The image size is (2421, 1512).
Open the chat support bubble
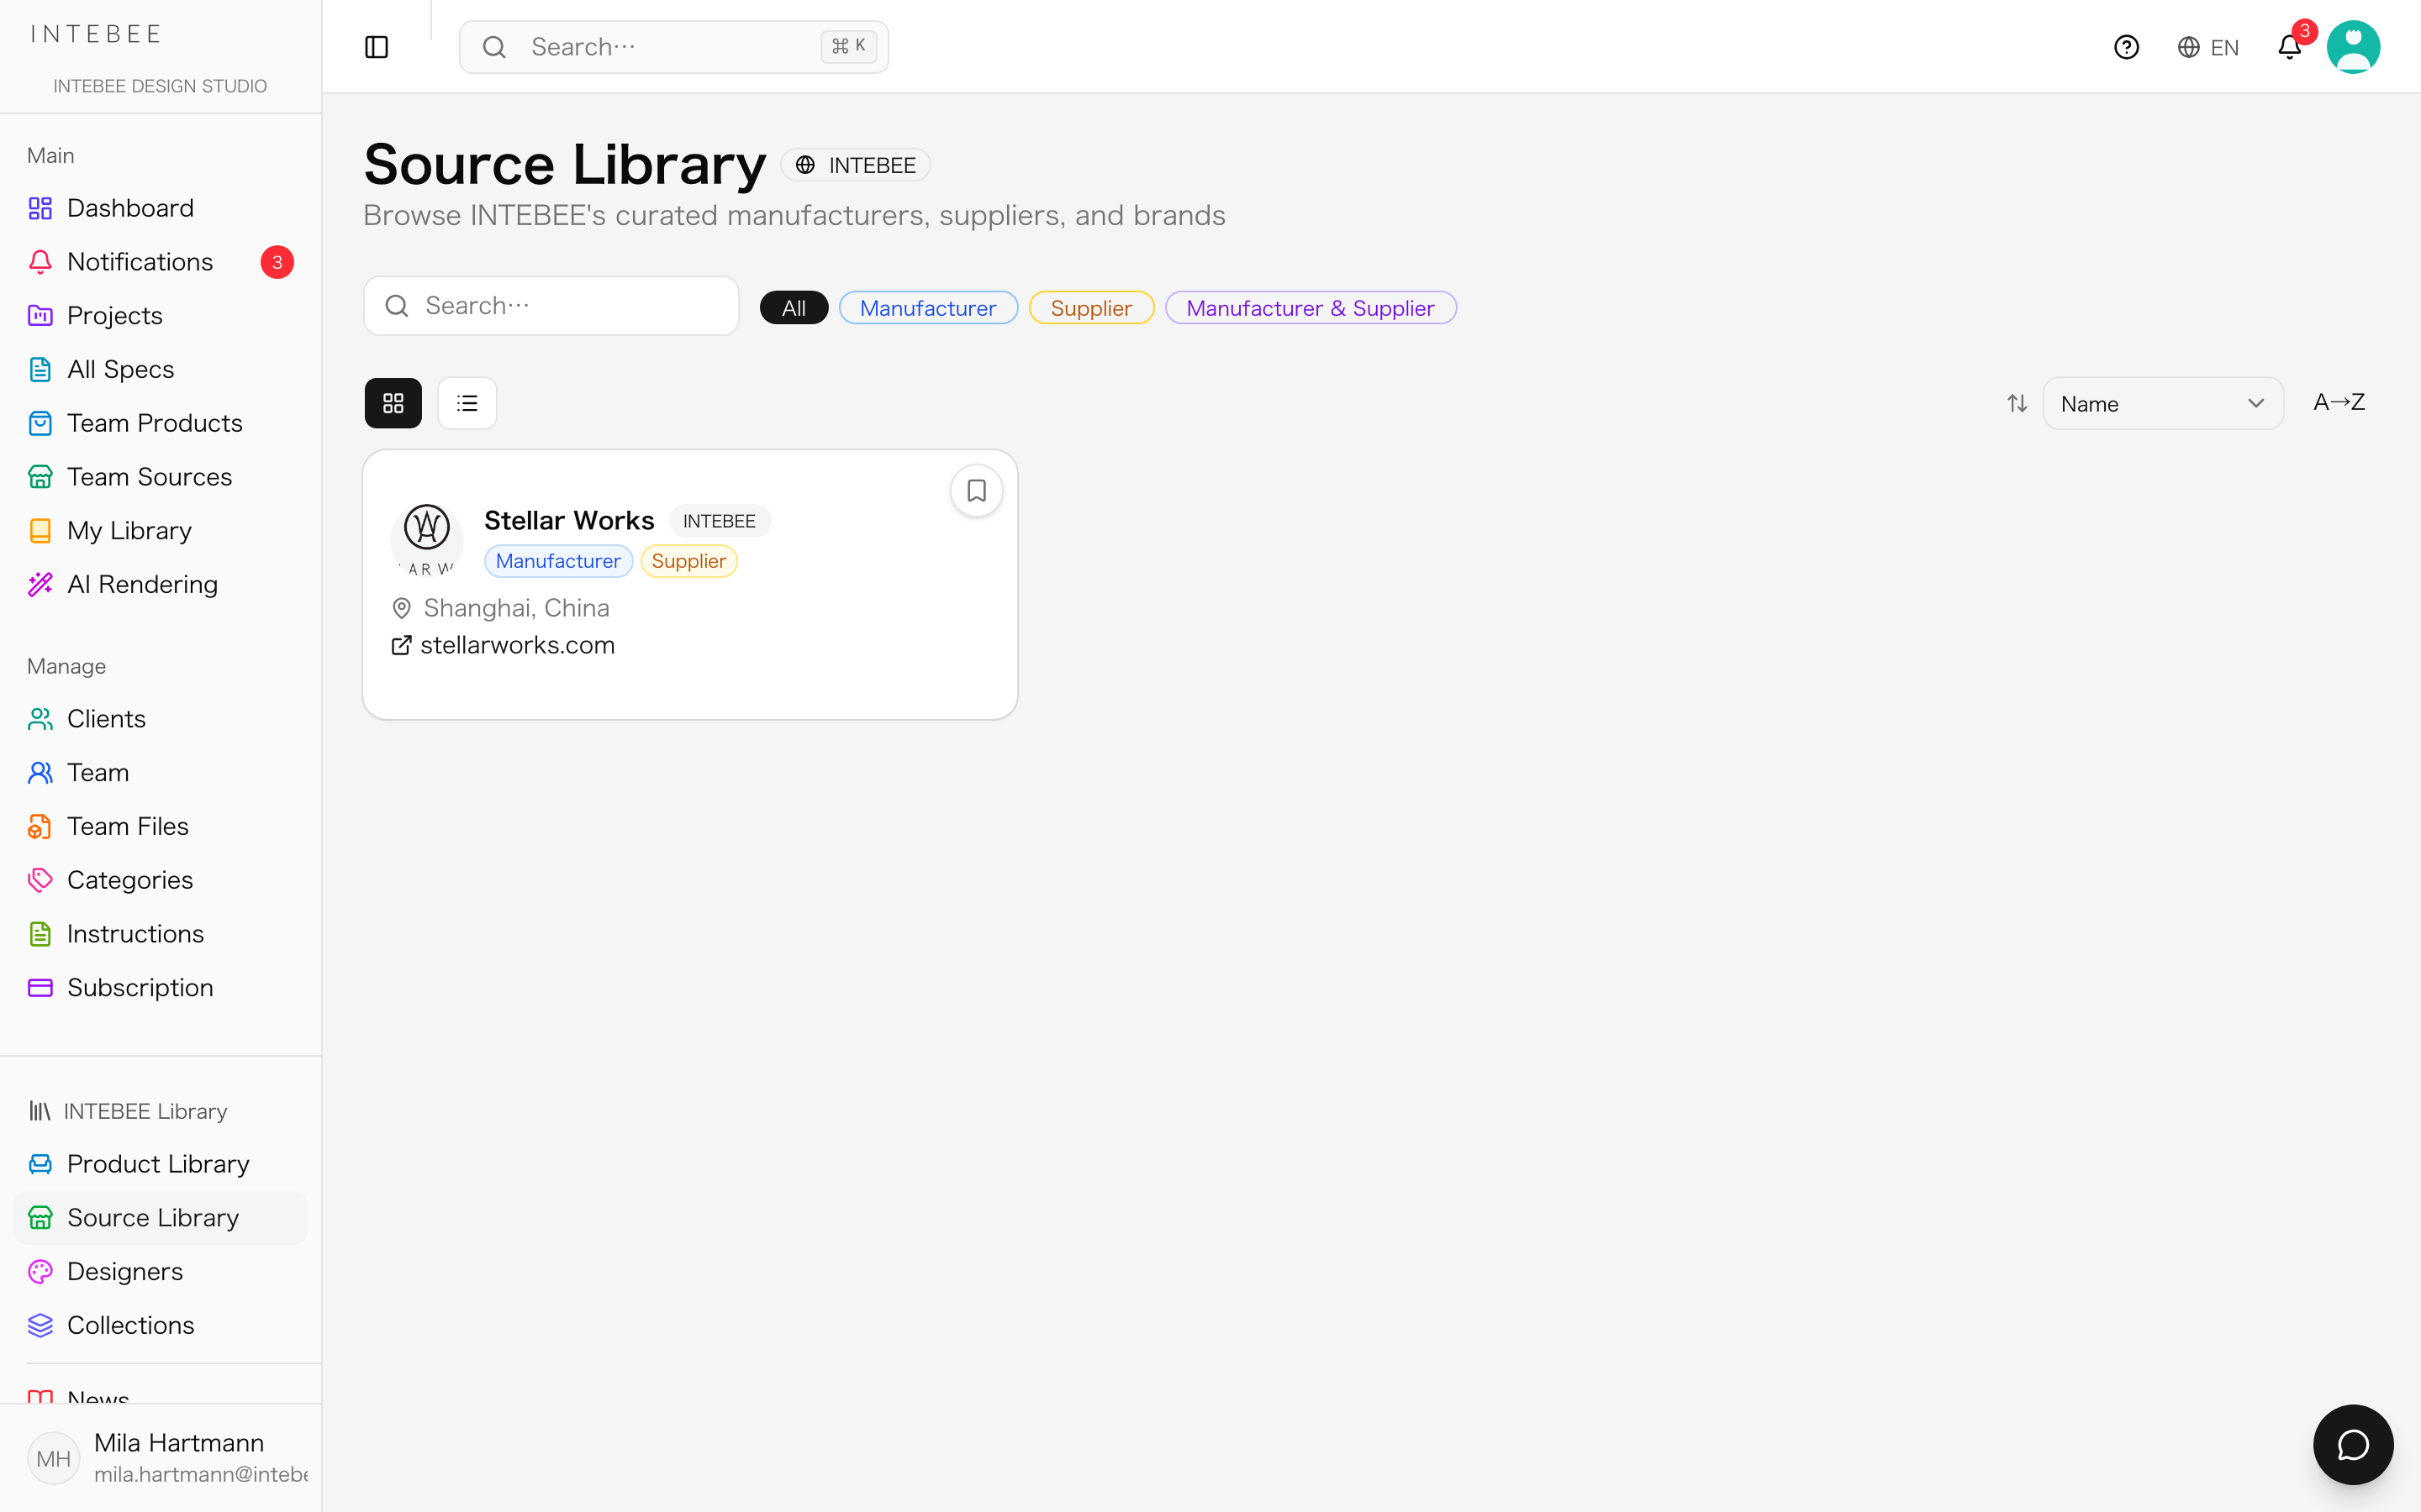2353,1445
